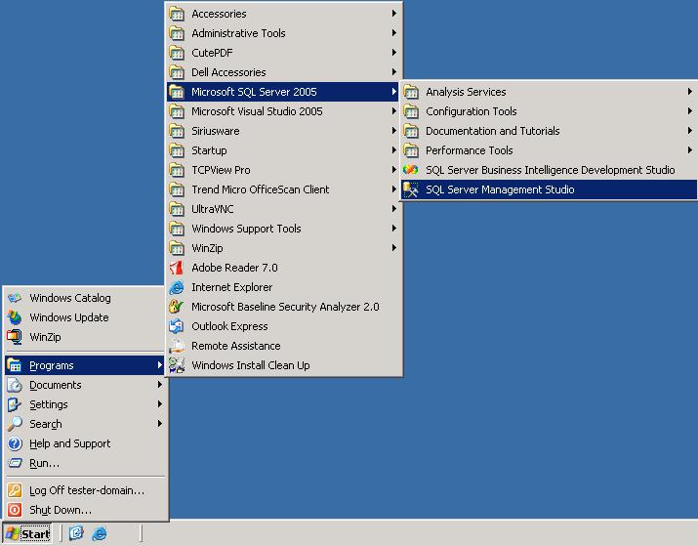Click the Business Intelligence Development Studio icon
This screenshot has height=546, width=698.
[411, 170]
